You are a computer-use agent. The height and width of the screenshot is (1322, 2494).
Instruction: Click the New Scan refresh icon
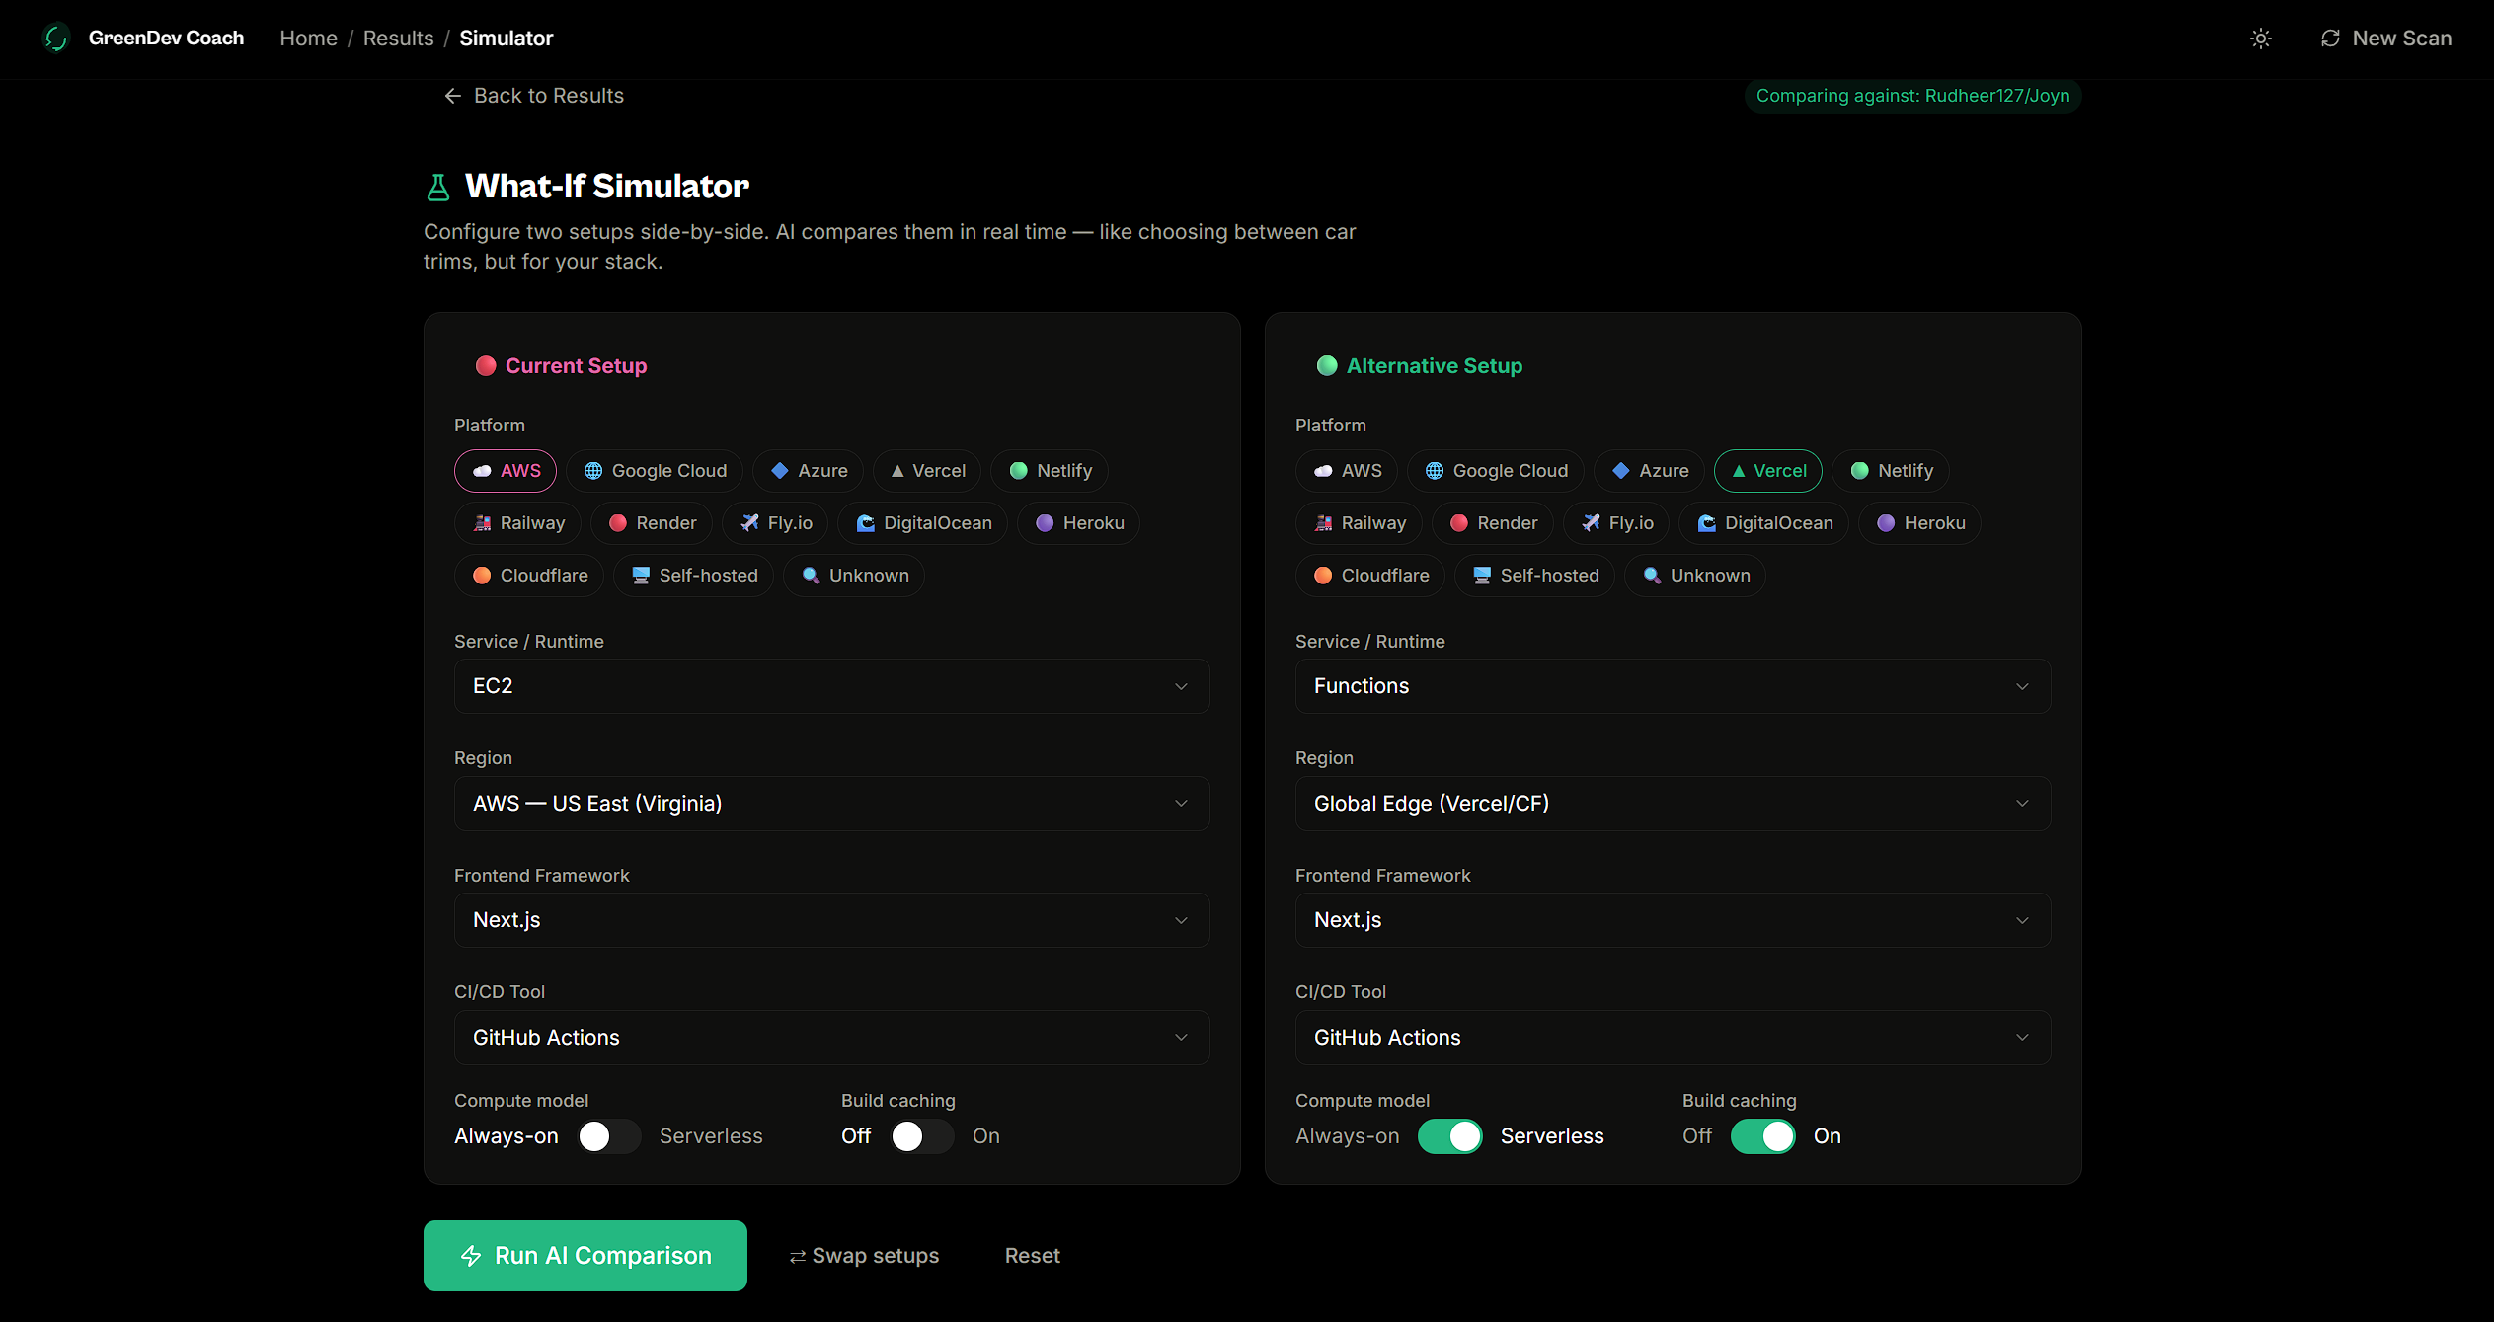[2330, 39]
